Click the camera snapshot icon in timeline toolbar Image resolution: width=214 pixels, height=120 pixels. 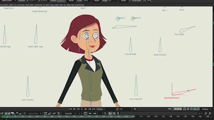pyautogui.click(x=114, y=113)
